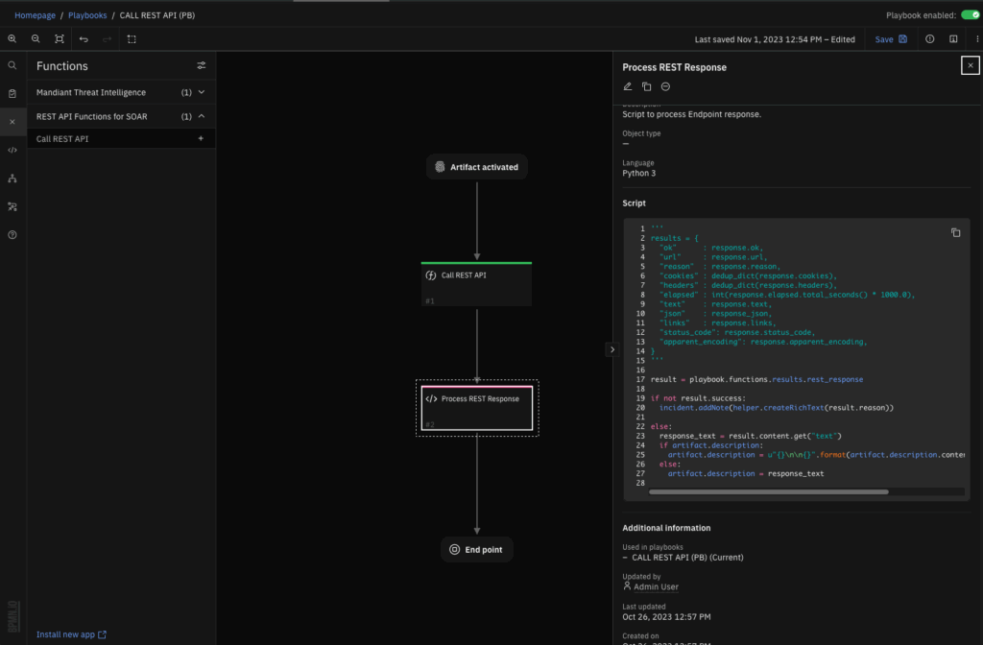This screenshot has height=645, width=983.
Task: Click the remove (minus circle) icon in the panel header
Action: pyautogui.click(x=665, y=85)
